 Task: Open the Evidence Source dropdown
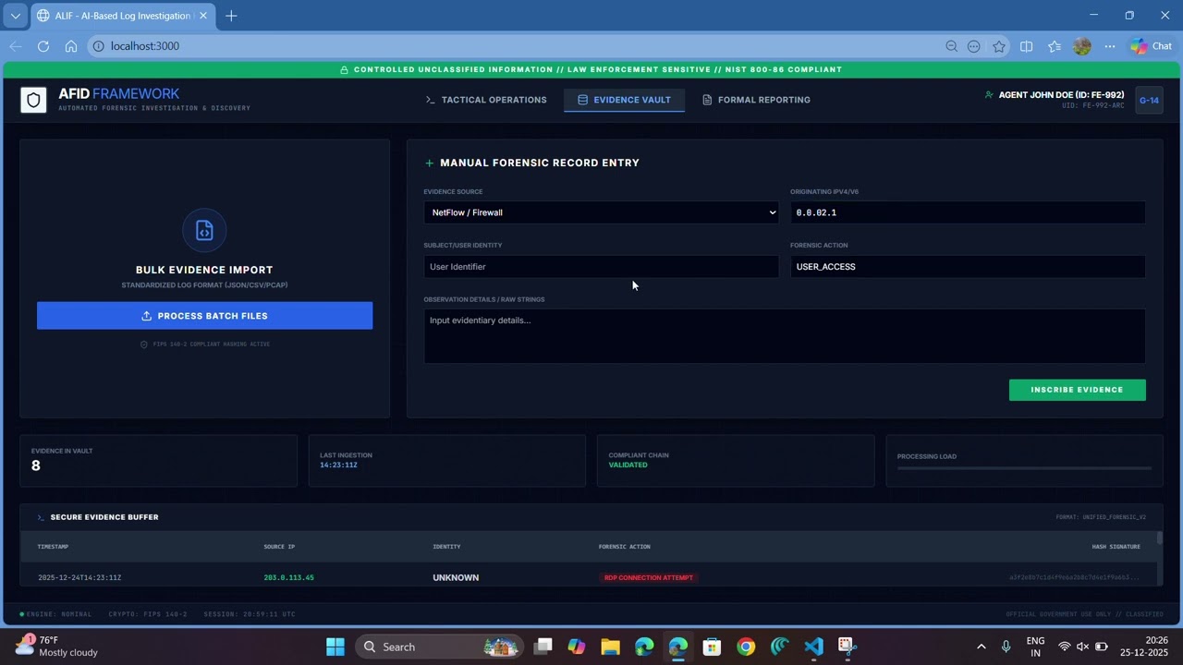click(601, 212)
